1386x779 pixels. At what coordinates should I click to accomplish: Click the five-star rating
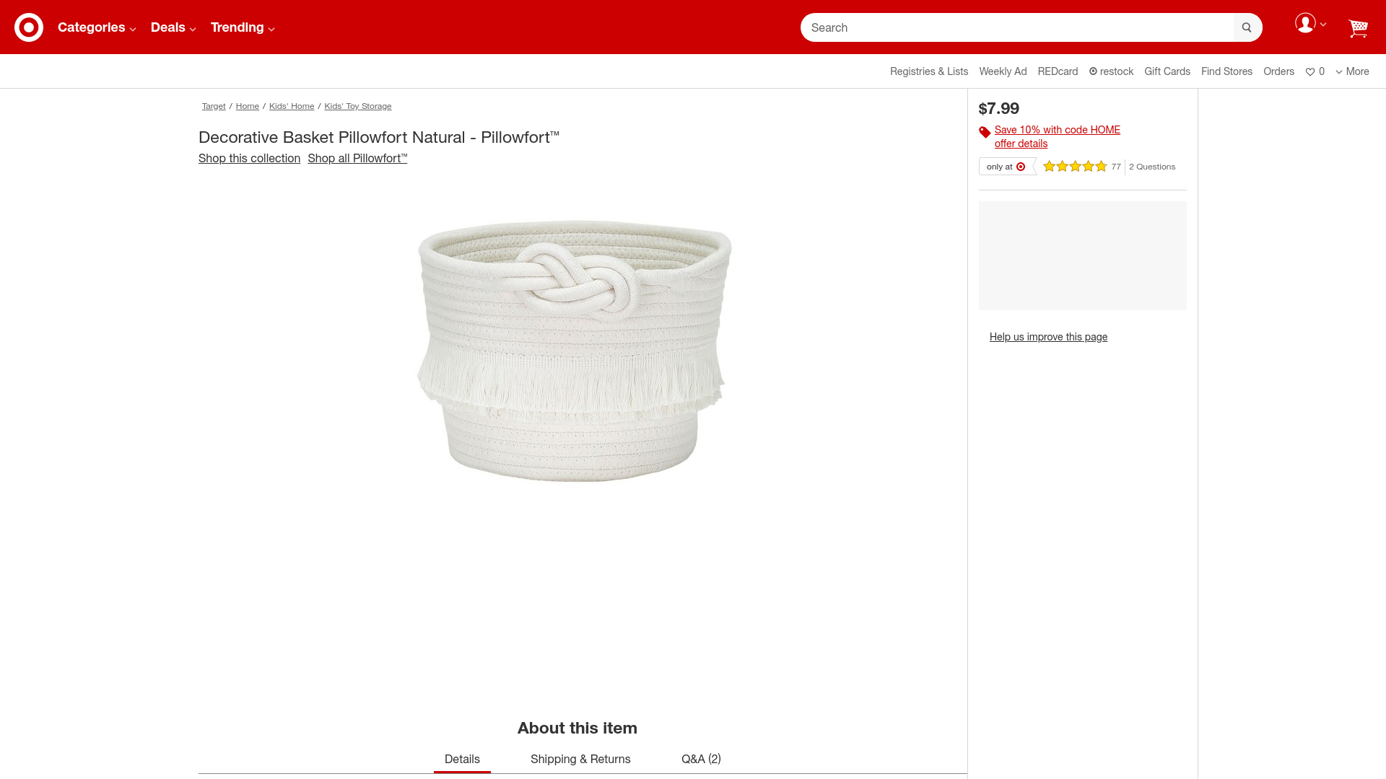[x=1075, y=167]
